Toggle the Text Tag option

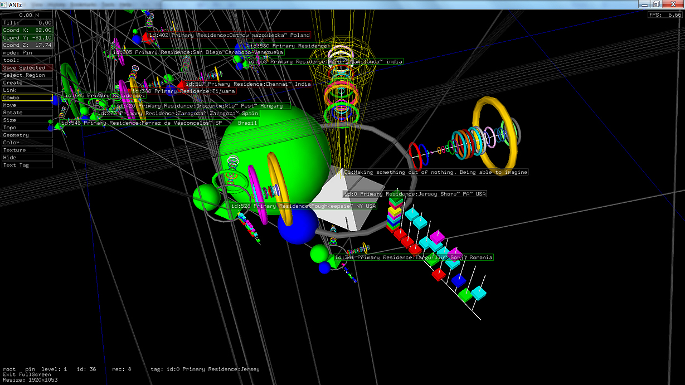click(27, 165)
